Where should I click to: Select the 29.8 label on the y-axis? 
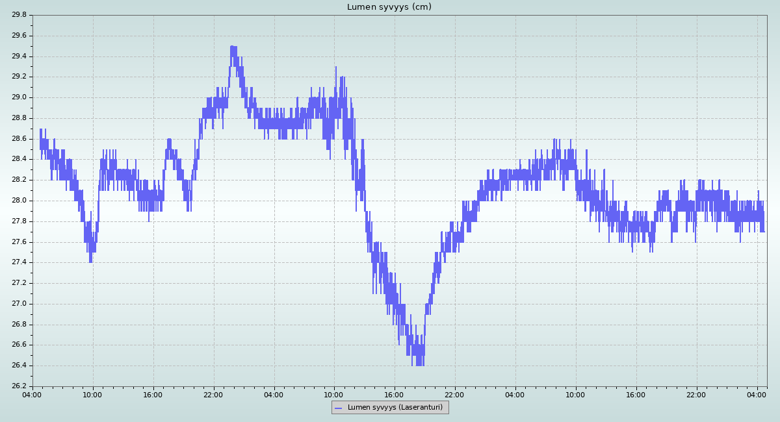(19, 15)
